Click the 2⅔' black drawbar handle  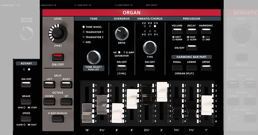[x=147, y=95]
